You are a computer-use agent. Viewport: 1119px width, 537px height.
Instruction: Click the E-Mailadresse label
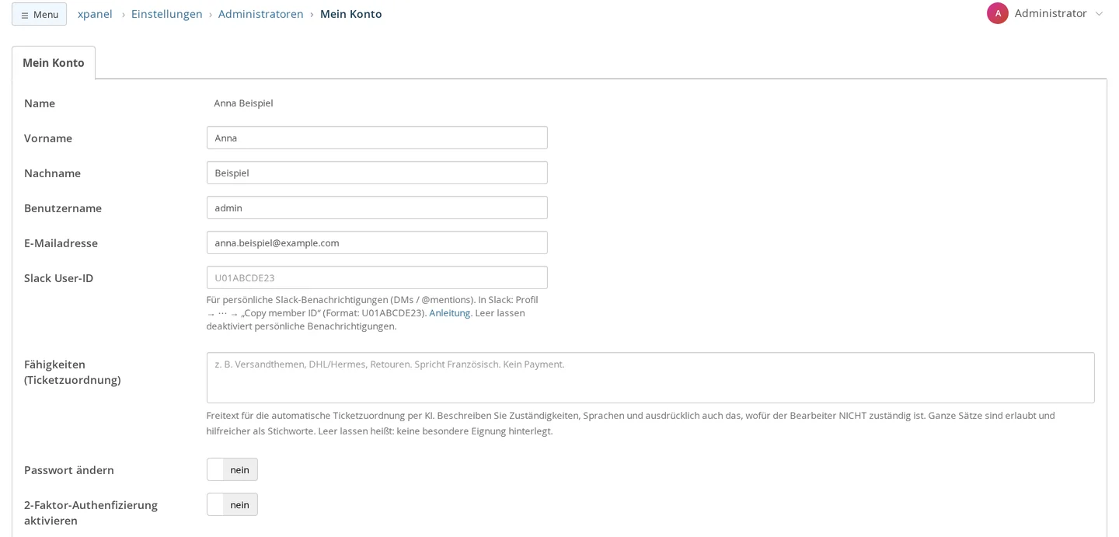tap(61, 242)
